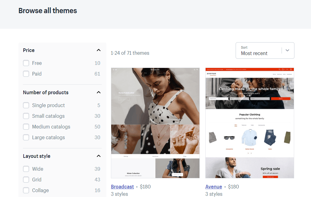Collapse the Number of products section chevron
Viewport: 311px width, 197px height.
click(99, 92)
